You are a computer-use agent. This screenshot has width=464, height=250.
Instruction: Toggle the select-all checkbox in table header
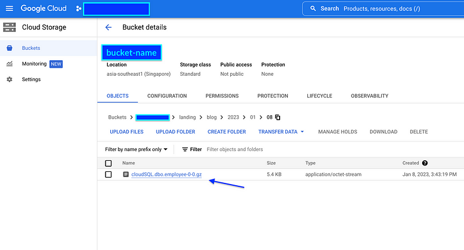pyautogui.click(x=108, y=164)
